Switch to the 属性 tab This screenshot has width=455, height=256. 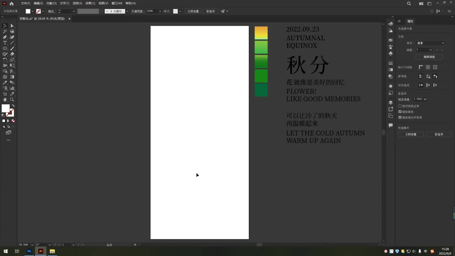(x=410, y=21)
